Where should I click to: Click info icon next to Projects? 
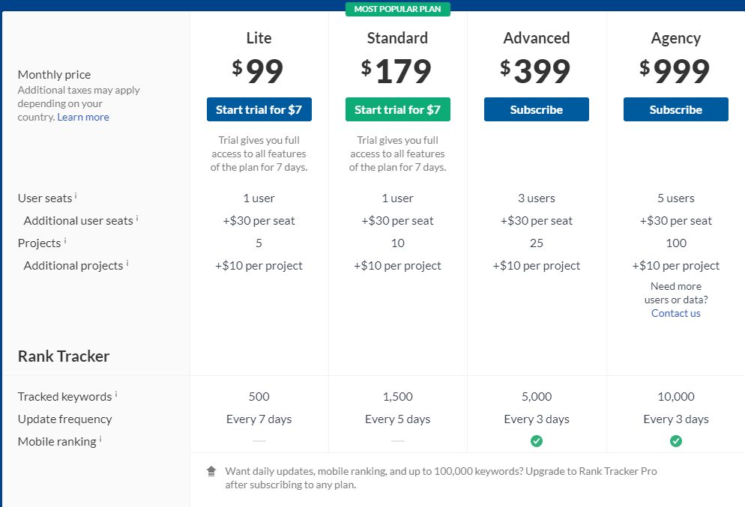(x=65, y=241)
